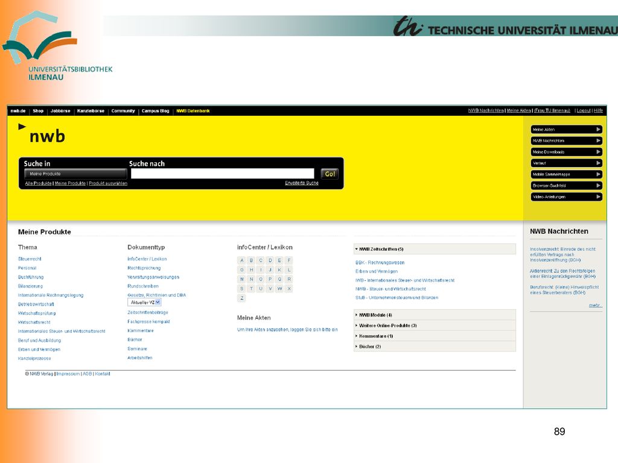
Task: Open the Arbeitshilfen document type link
Action: [x=140, y=358]
